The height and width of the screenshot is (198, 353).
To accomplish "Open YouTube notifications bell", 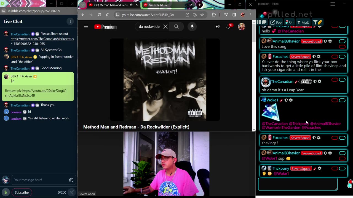I will (x=228, y=27).
